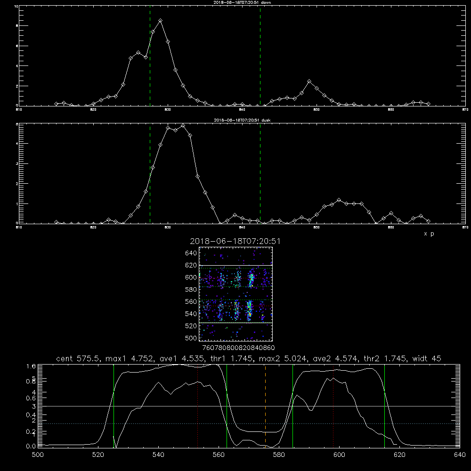Click the green vertical line near 525 in bottom plot
The width and height of the screenshot is (471, 471).
click(114, 406)
